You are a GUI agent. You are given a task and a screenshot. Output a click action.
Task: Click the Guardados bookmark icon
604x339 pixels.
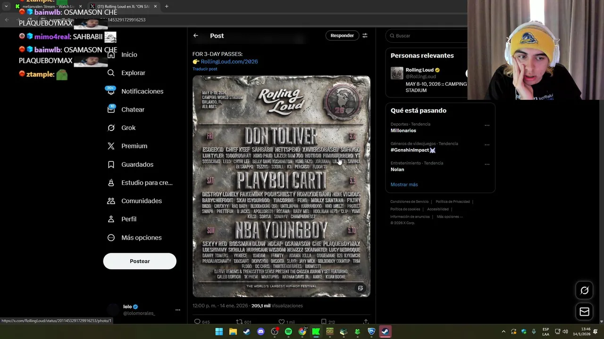[x=111, y=164]
